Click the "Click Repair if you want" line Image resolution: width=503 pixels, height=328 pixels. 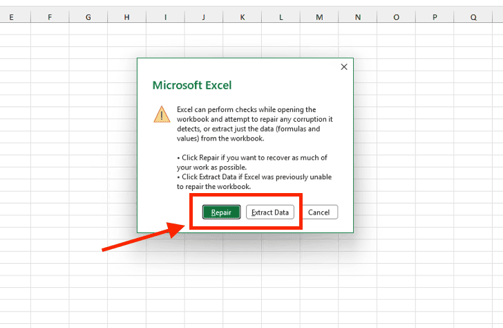252,158
